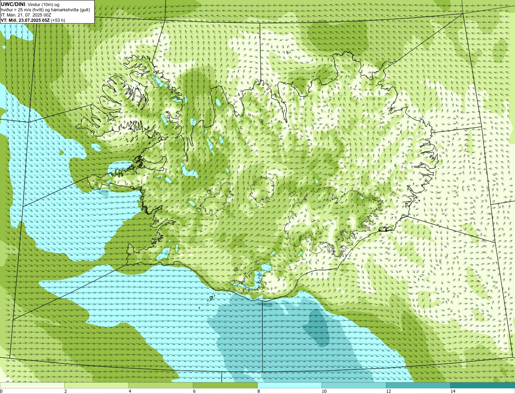The width and height of the screenshot is (515, 394).
Task: Click the '10' label on the color scale
Action: [x=324, y=391]
